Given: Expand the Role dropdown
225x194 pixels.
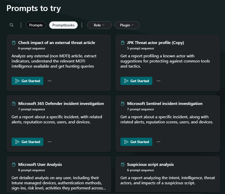Looking at the screenshot, I should 99,25.
